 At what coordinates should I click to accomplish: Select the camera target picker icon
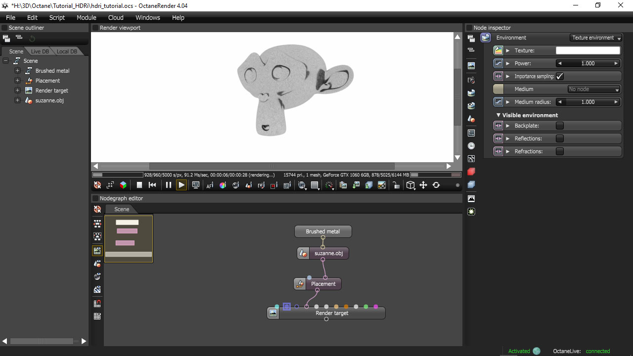tap(262, 185)
